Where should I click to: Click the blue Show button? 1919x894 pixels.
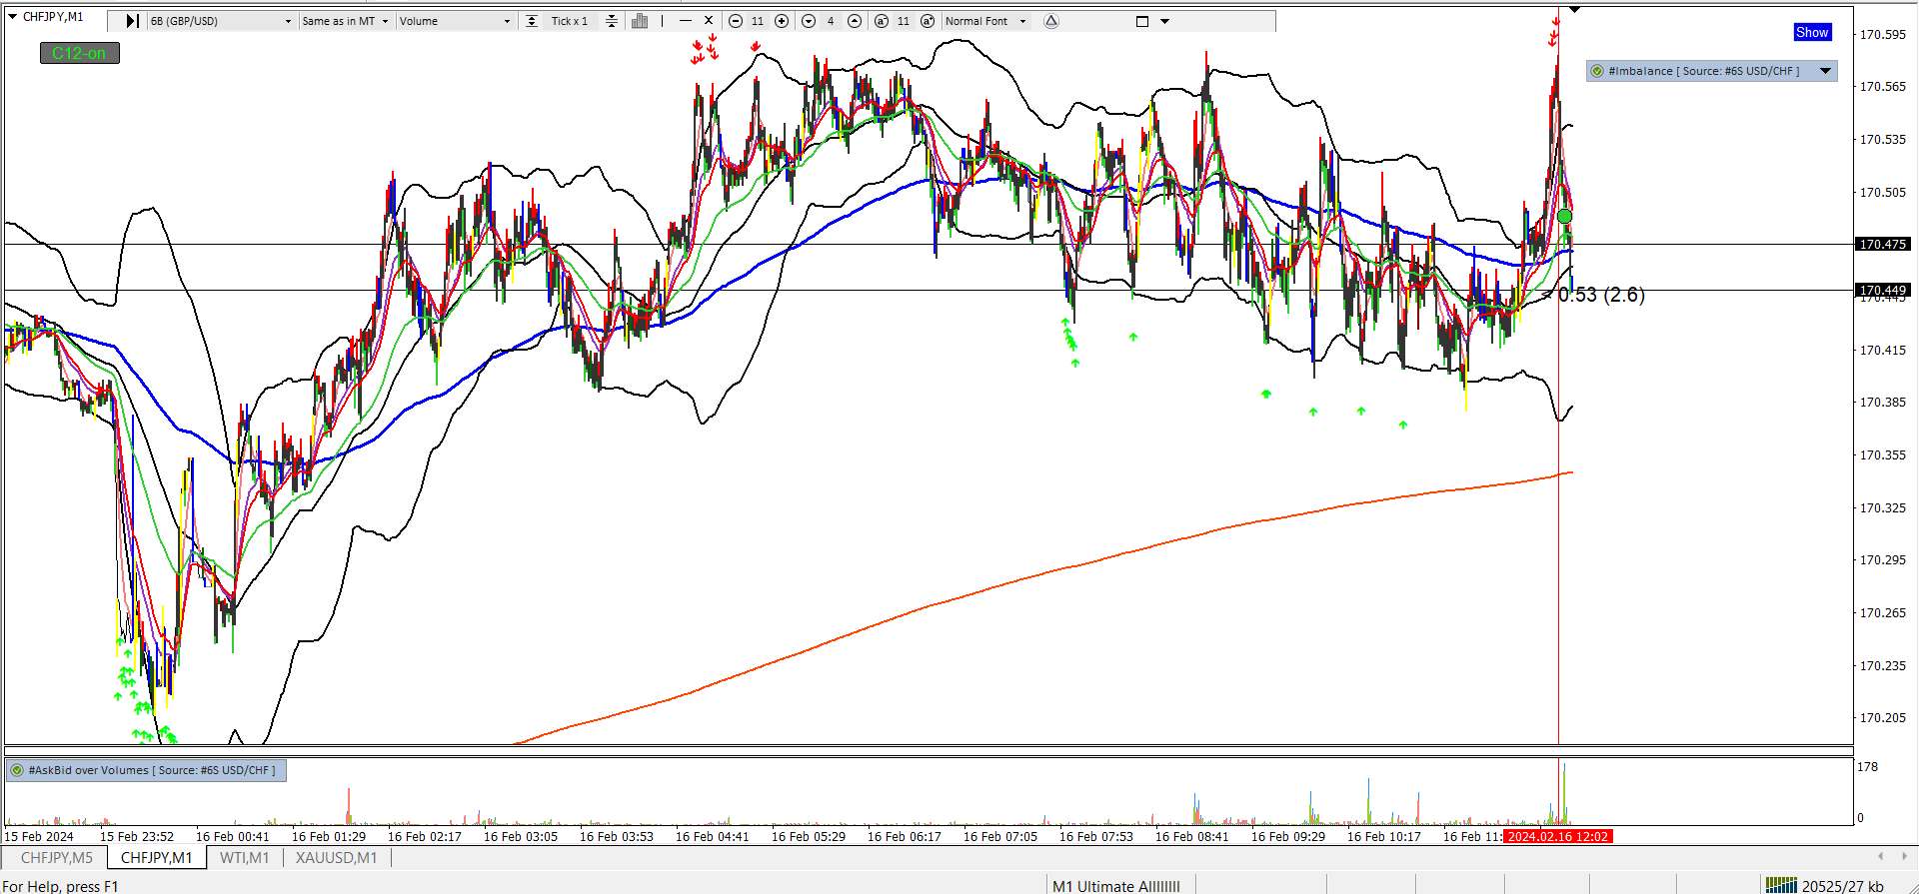click(1812, 32)
